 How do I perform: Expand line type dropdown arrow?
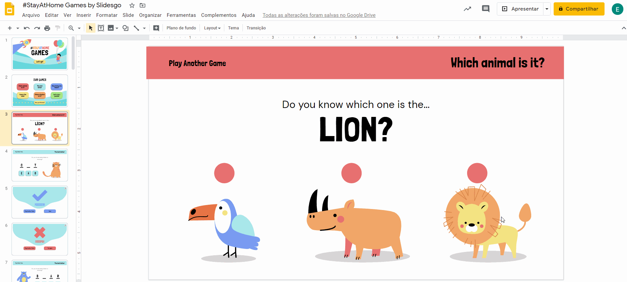point(144,28)
